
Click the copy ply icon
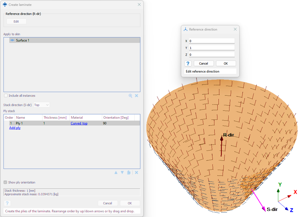pyautogui.click(x=129, y=173)
